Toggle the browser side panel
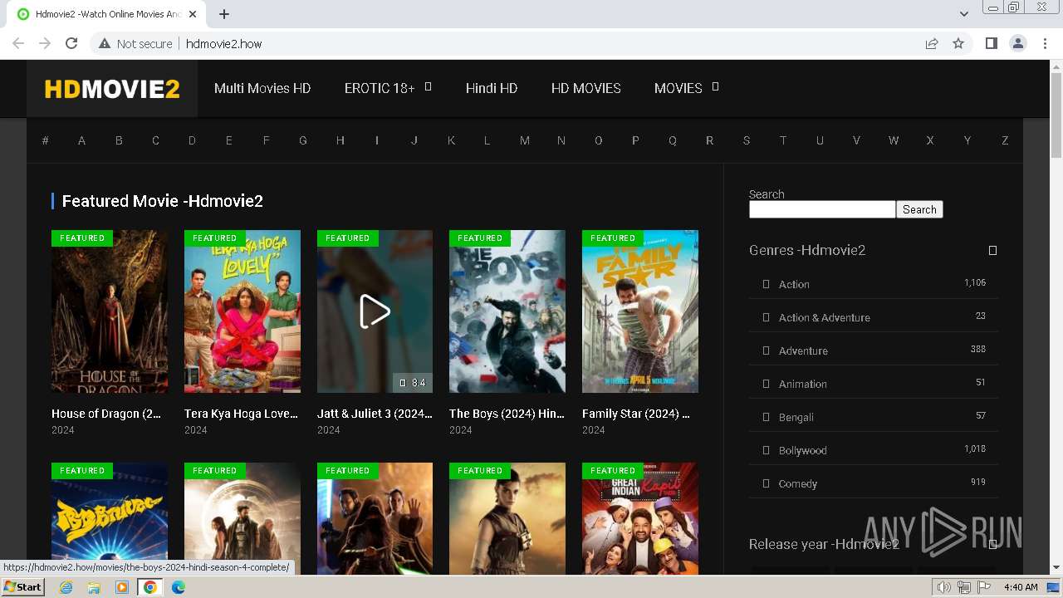Viewport: 1063px width, 598px height. click(991, 43)
